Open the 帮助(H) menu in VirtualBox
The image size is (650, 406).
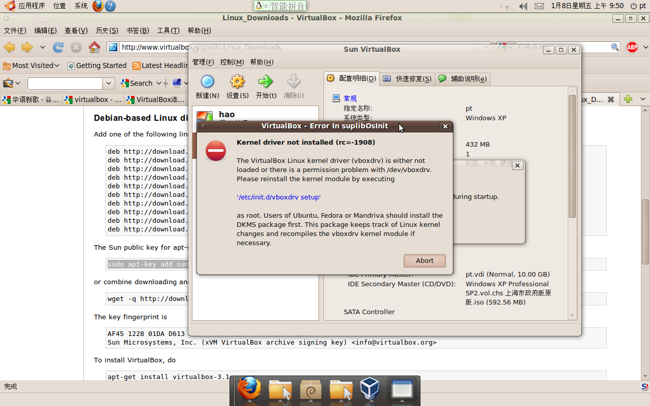click(262, 62)
